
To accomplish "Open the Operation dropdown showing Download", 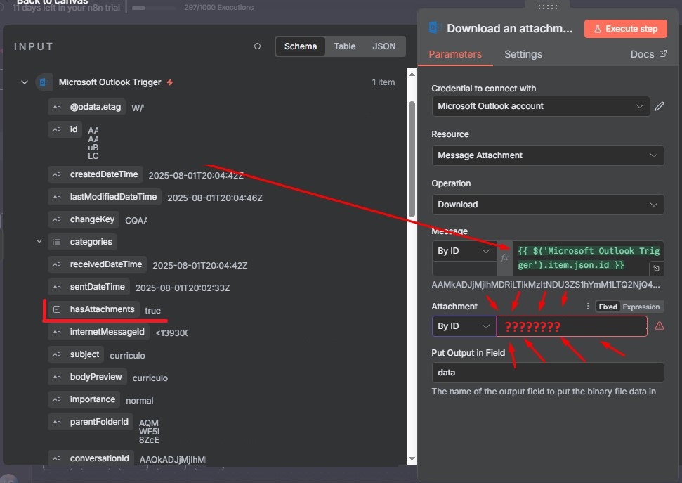I will coord(548,205).
